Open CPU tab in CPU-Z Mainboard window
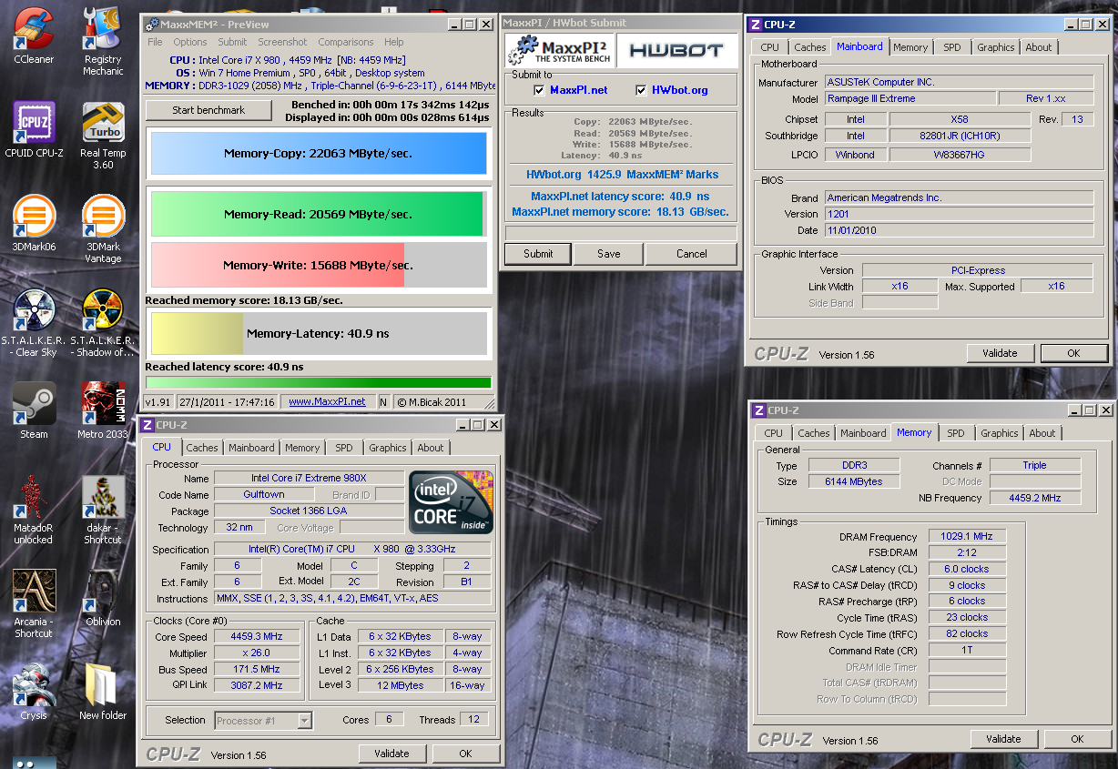 (x=770, y=47)
